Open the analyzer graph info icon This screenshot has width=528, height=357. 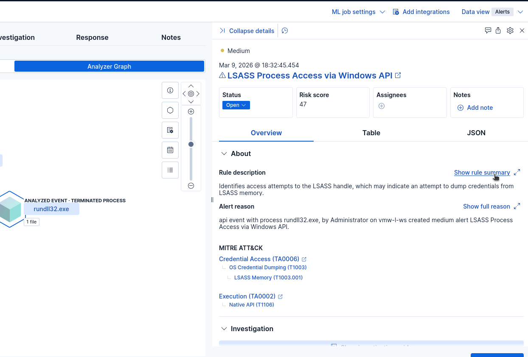pos(170,90)
